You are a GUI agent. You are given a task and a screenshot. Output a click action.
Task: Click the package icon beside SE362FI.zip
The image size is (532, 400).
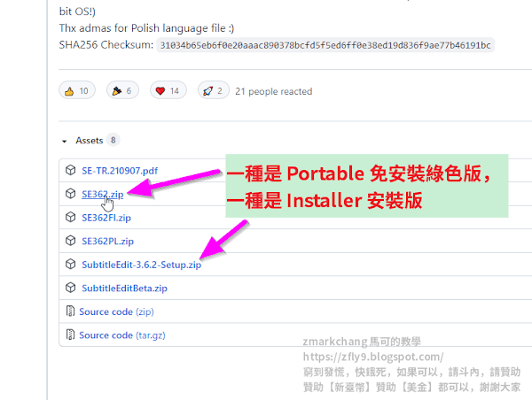[x=70, y=217]
